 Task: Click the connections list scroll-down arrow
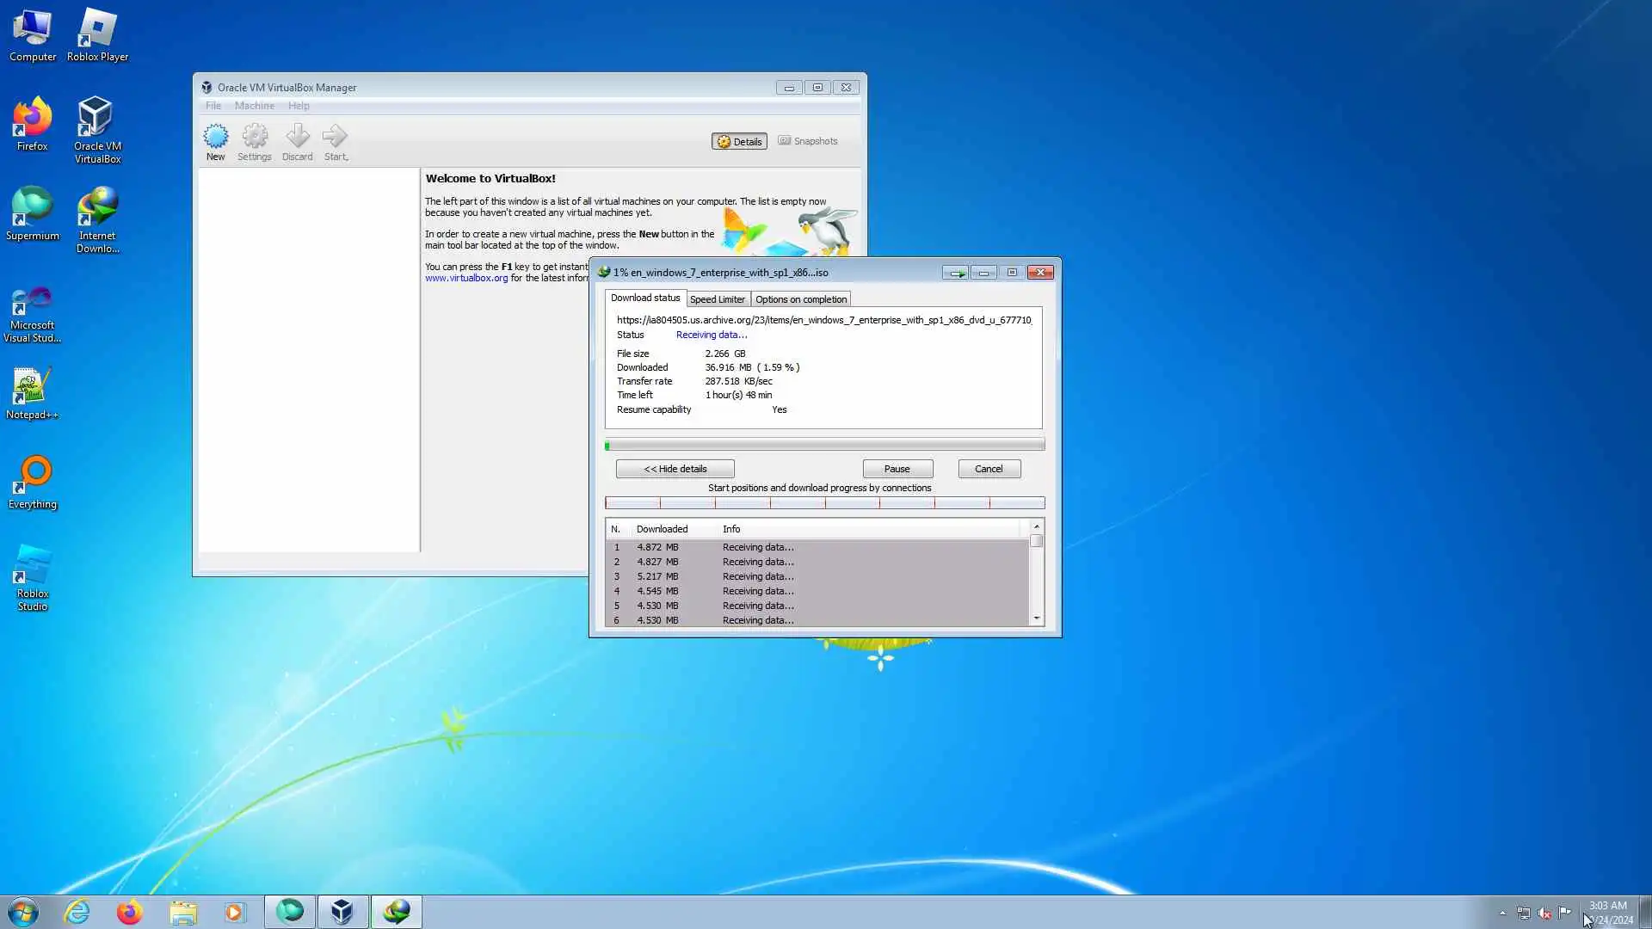point(1036,618)
